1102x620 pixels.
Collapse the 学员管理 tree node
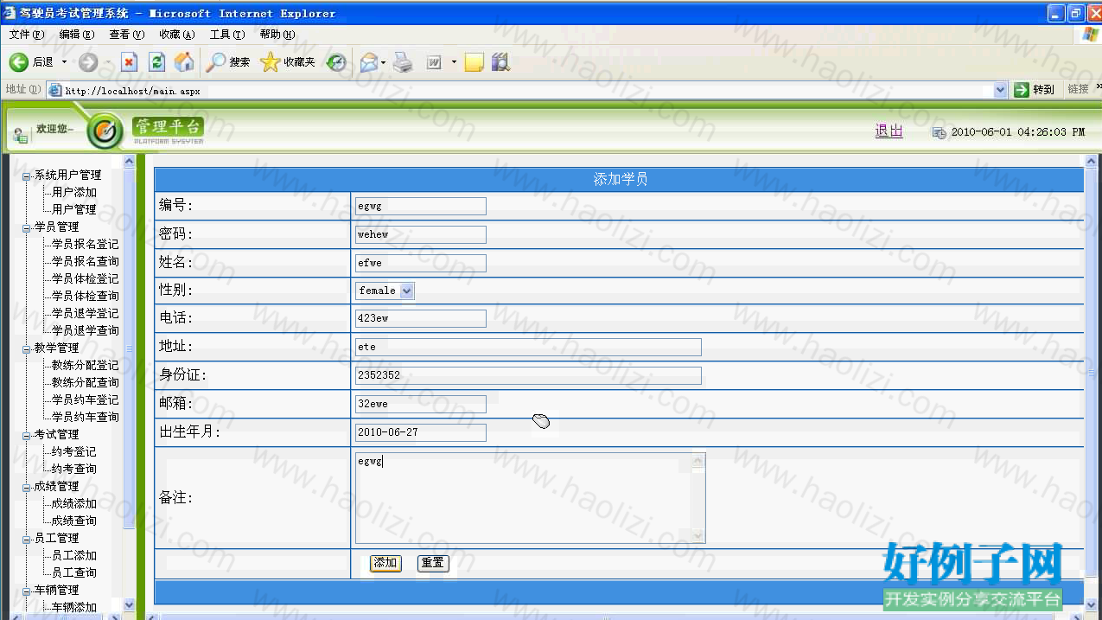click(27, 227)
